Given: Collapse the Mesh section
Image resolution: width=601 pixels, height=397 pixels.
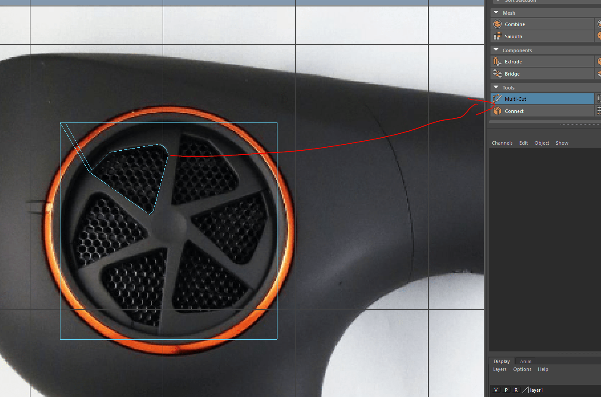Looking at the screenshot, I should click(496, 13).
